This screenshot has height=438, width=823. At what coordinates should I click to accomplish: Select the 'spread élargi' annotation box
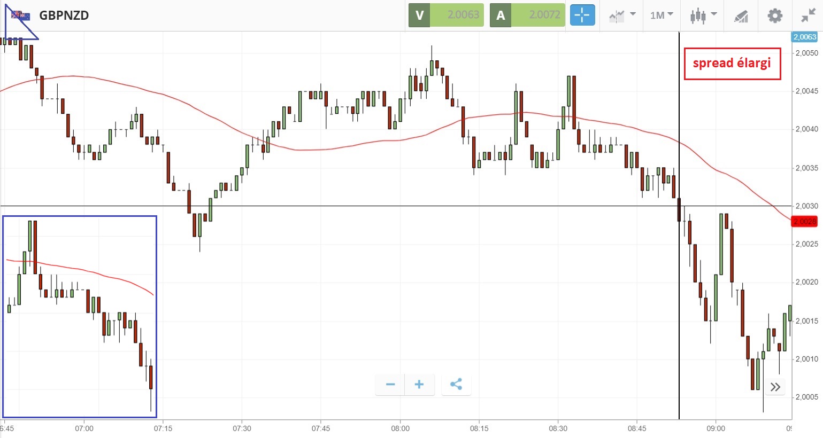point(732,64)
